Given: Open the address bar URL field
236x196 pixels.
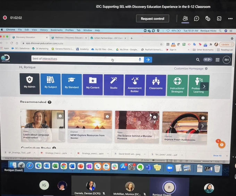Looking at the screenshot, I should (x=90, y=44).
